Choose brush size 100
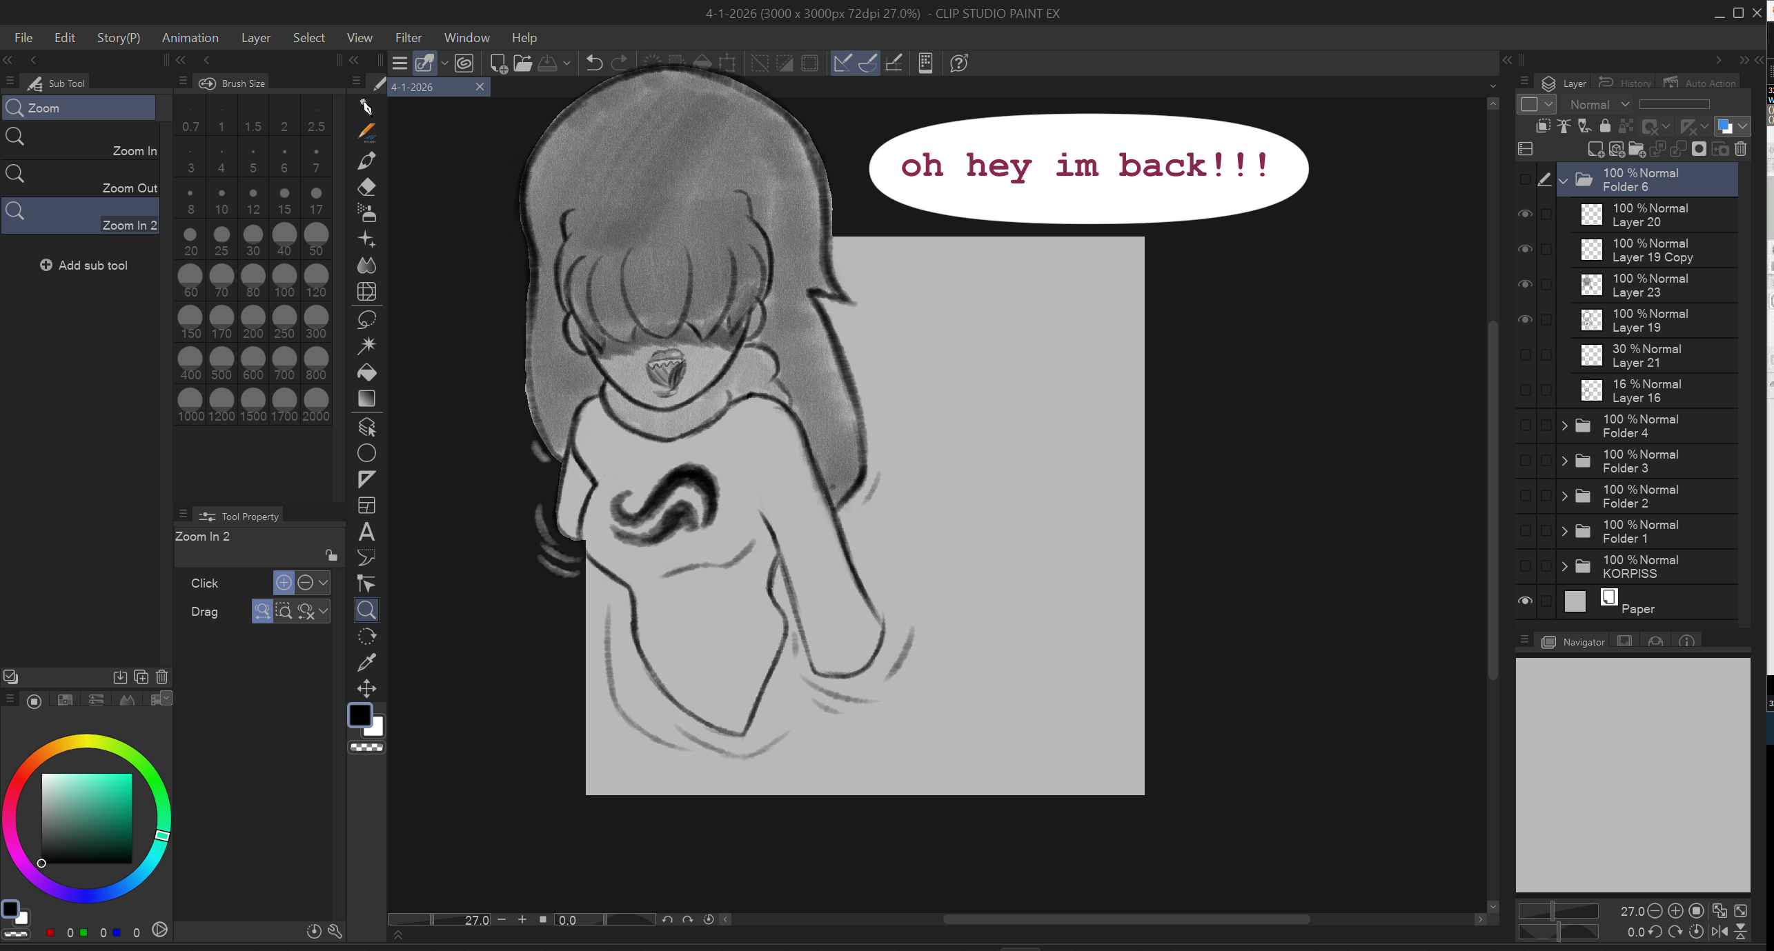The image size is (1774, 951). 284,282
